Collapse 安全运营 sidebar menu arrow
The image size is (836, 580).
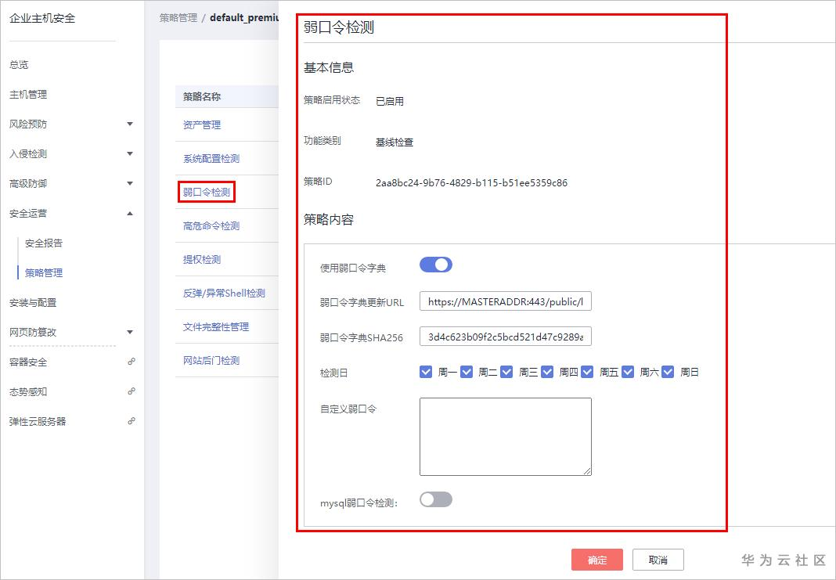click(x=130, y=214)
